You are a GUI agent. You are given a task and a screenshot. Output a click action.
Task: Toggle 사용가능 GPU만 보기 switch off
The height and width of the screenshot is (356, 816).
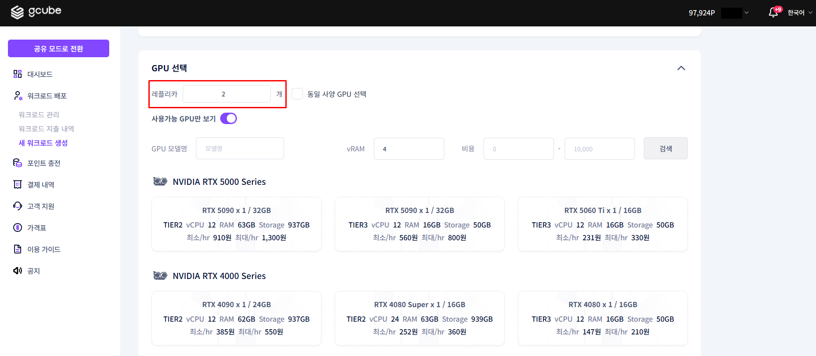click(229, 118)
